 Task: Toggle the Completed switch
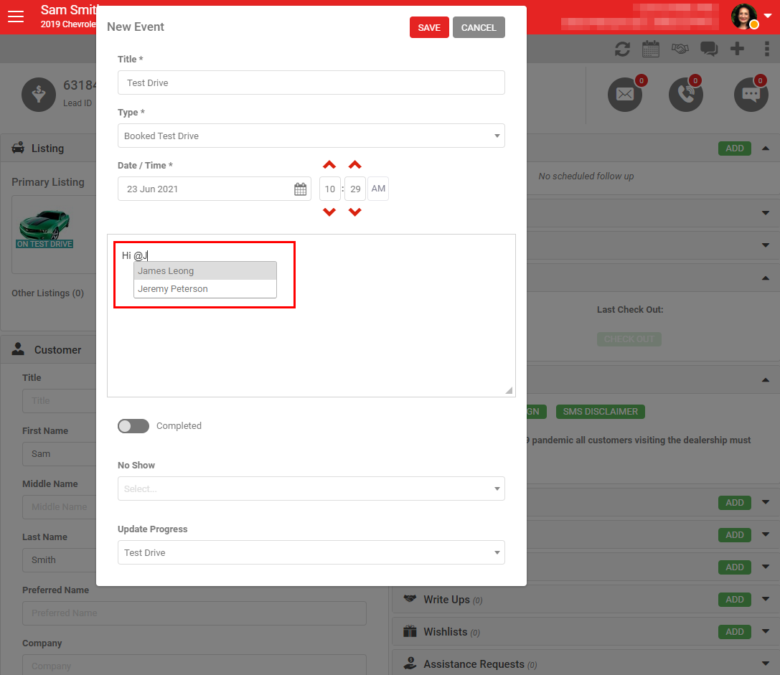coord(133,426)
